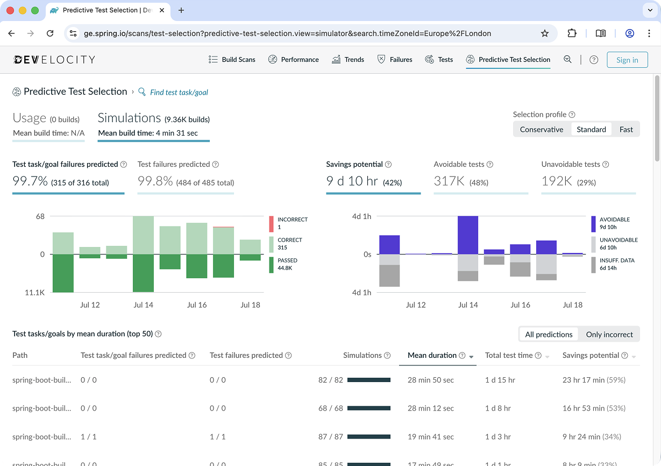Switch to the Usage view tab
The width and height of the screenshot is (661, 466).
(48, 124)
